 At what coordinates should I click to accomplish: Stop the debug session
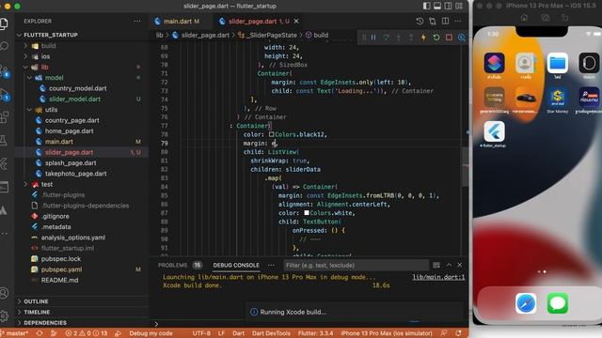click(449, 38)
